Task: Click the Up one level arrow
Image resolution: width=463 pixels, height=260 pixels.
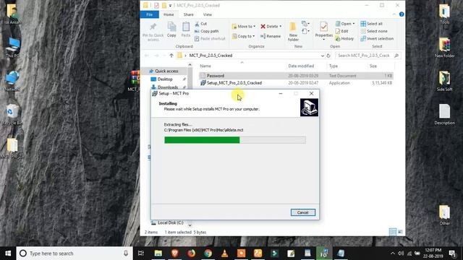Action: tap(171, 56)
